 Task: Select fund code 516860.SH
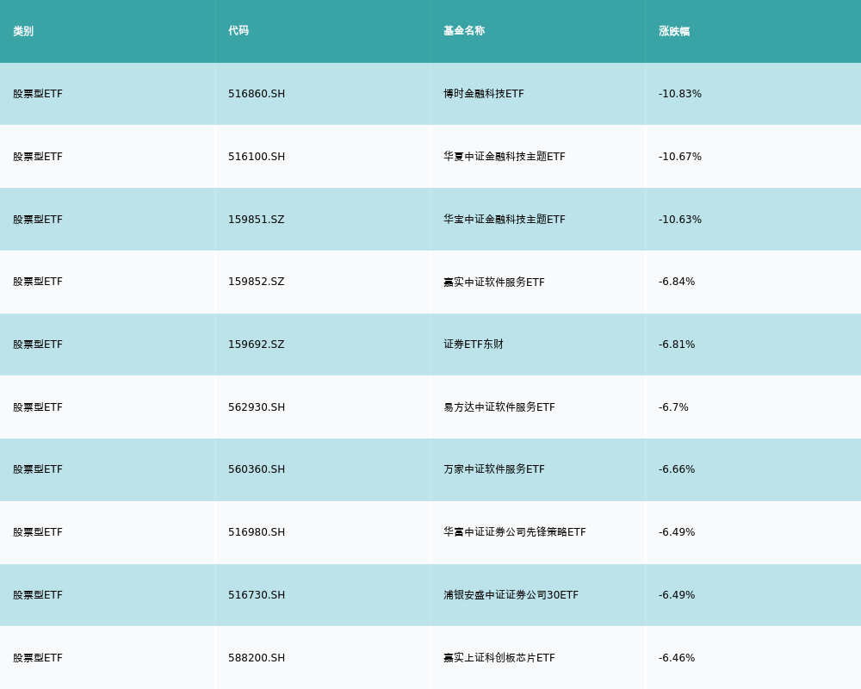[257, 94]
